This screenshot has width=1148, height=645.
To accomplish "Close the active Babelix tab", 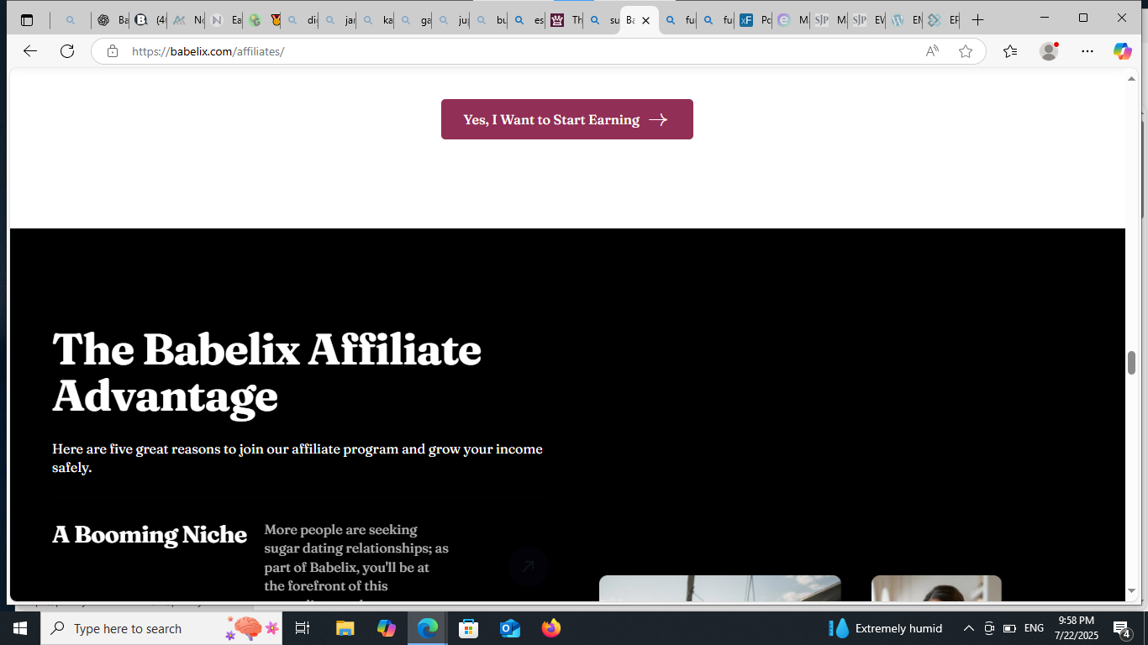I will (645, 20).
